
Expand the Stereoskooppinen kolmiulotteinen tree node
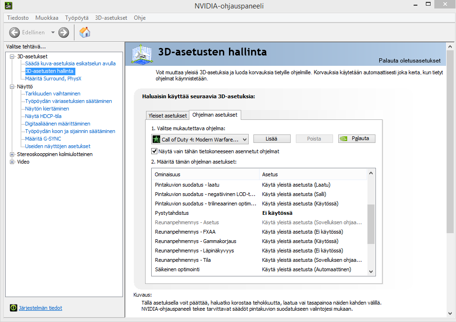tap(12, 154)
